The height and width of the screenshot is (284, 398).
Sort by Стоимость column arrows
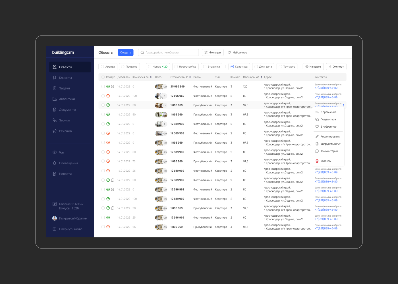[190, 77]
